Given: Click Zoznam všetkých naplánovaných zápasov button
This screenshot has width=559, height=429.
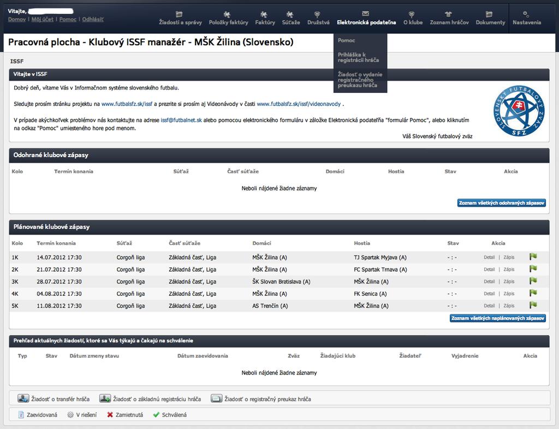Looking at the screenshot, I should [498, 318].
